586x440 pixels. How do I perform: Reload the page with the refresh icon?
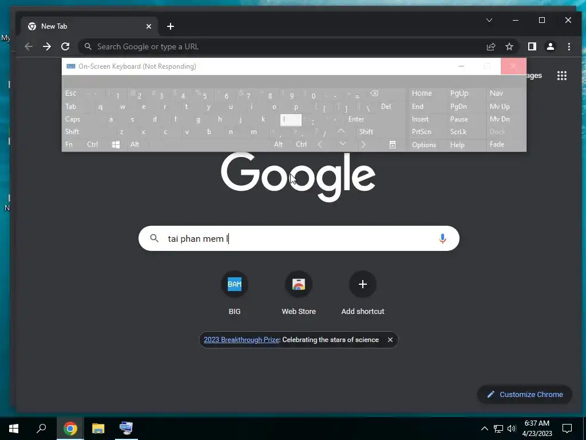[65, 46]
